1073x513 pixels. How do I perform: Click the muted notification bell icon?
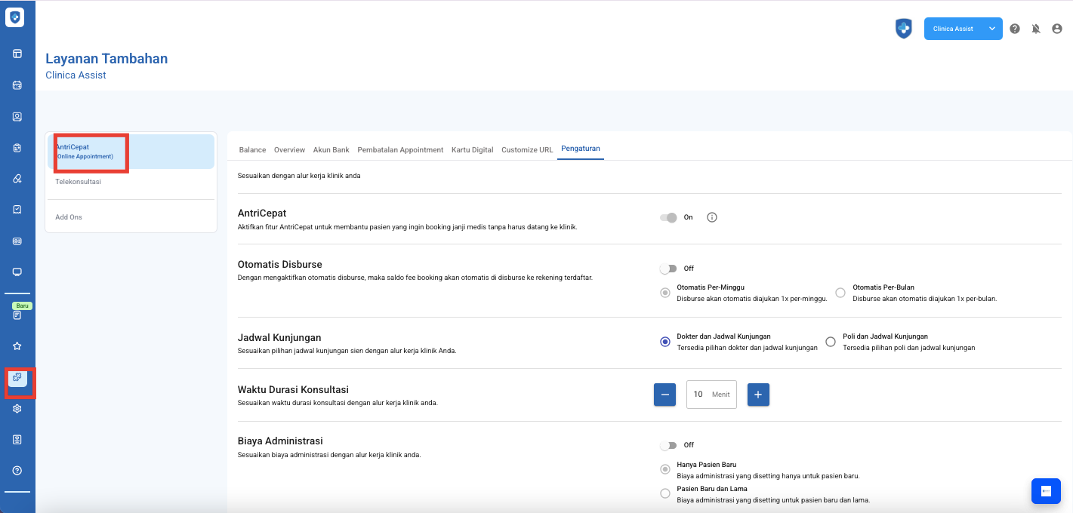(x=1036, y=29)
